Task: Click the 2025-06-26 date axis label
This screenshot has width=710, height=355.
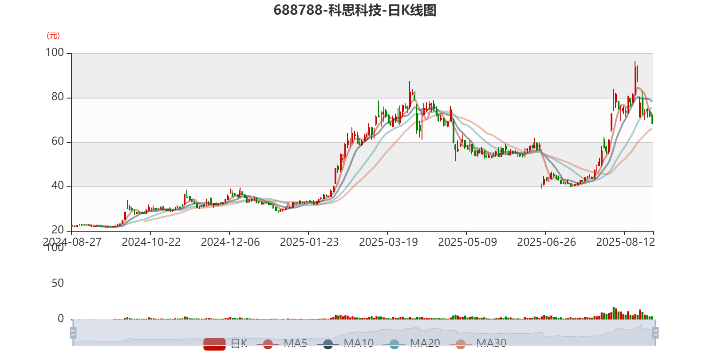Action: pyautogui.click(x=546, y=242)
